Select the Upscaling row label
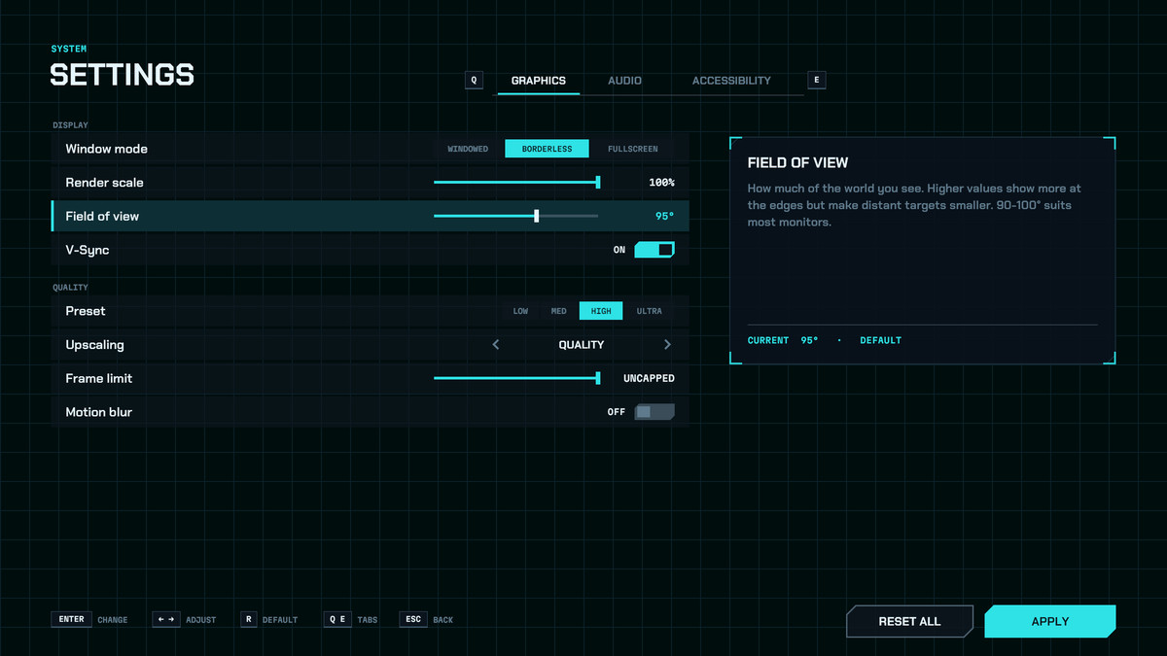 [94, 345]
